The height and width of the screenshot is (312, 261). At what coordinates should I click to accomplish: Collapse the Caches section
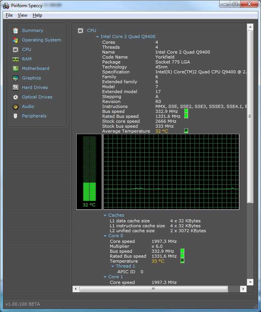click(x=105, y=215)
